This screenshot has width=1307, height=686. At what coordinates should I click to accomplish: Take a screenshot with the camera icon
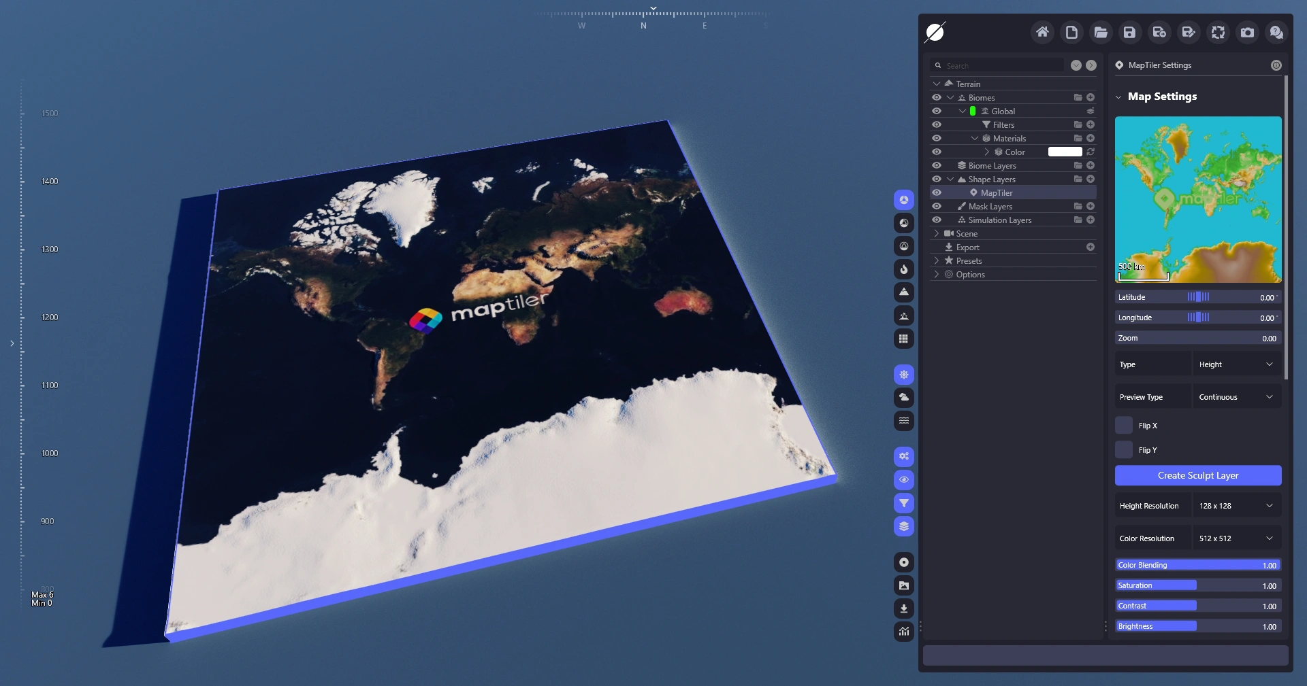pyautogui.click(x=1247, y=32)
